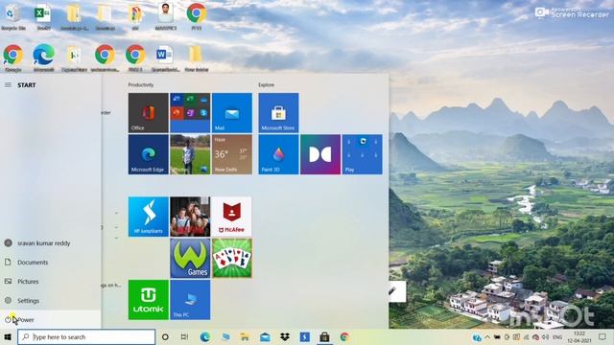This screenshot has height=345, width=614.
Task: Launch the Mail tile
Action: 232,113
